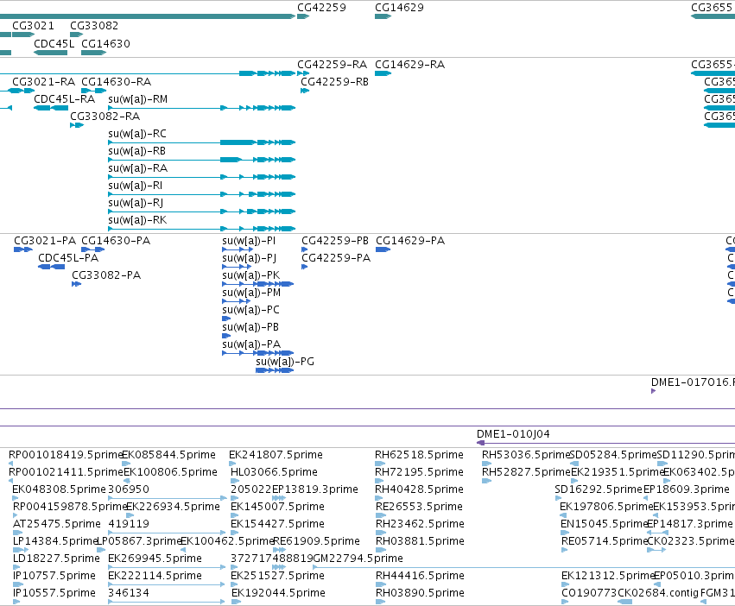Click protein CG42259-PB label
The width and height of the screenshot is (735, 606).
335,241
